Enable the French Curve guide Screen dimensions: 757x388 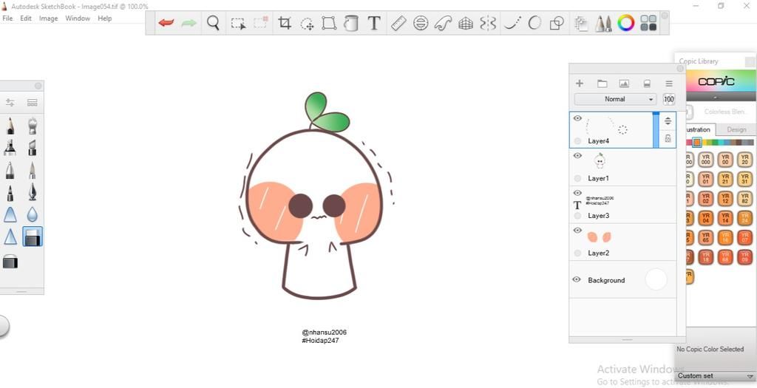pos(443,23)
